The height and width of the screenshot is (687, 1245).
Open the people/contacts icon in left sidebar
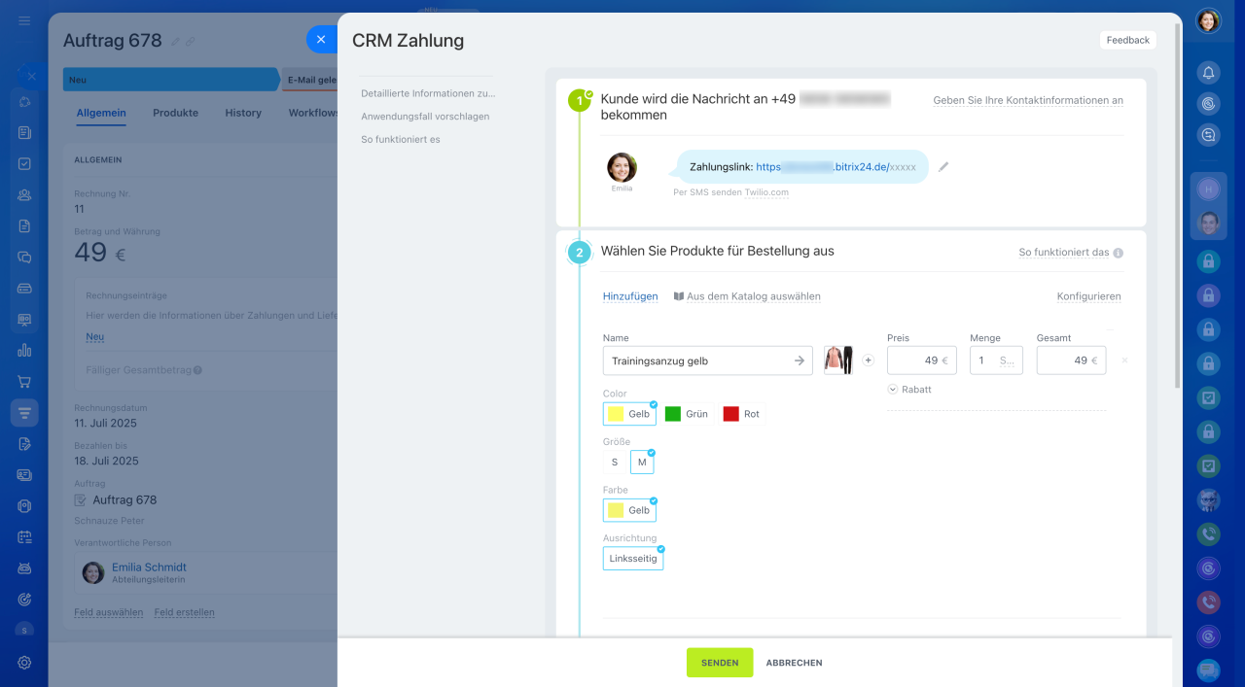pos(24,194)
